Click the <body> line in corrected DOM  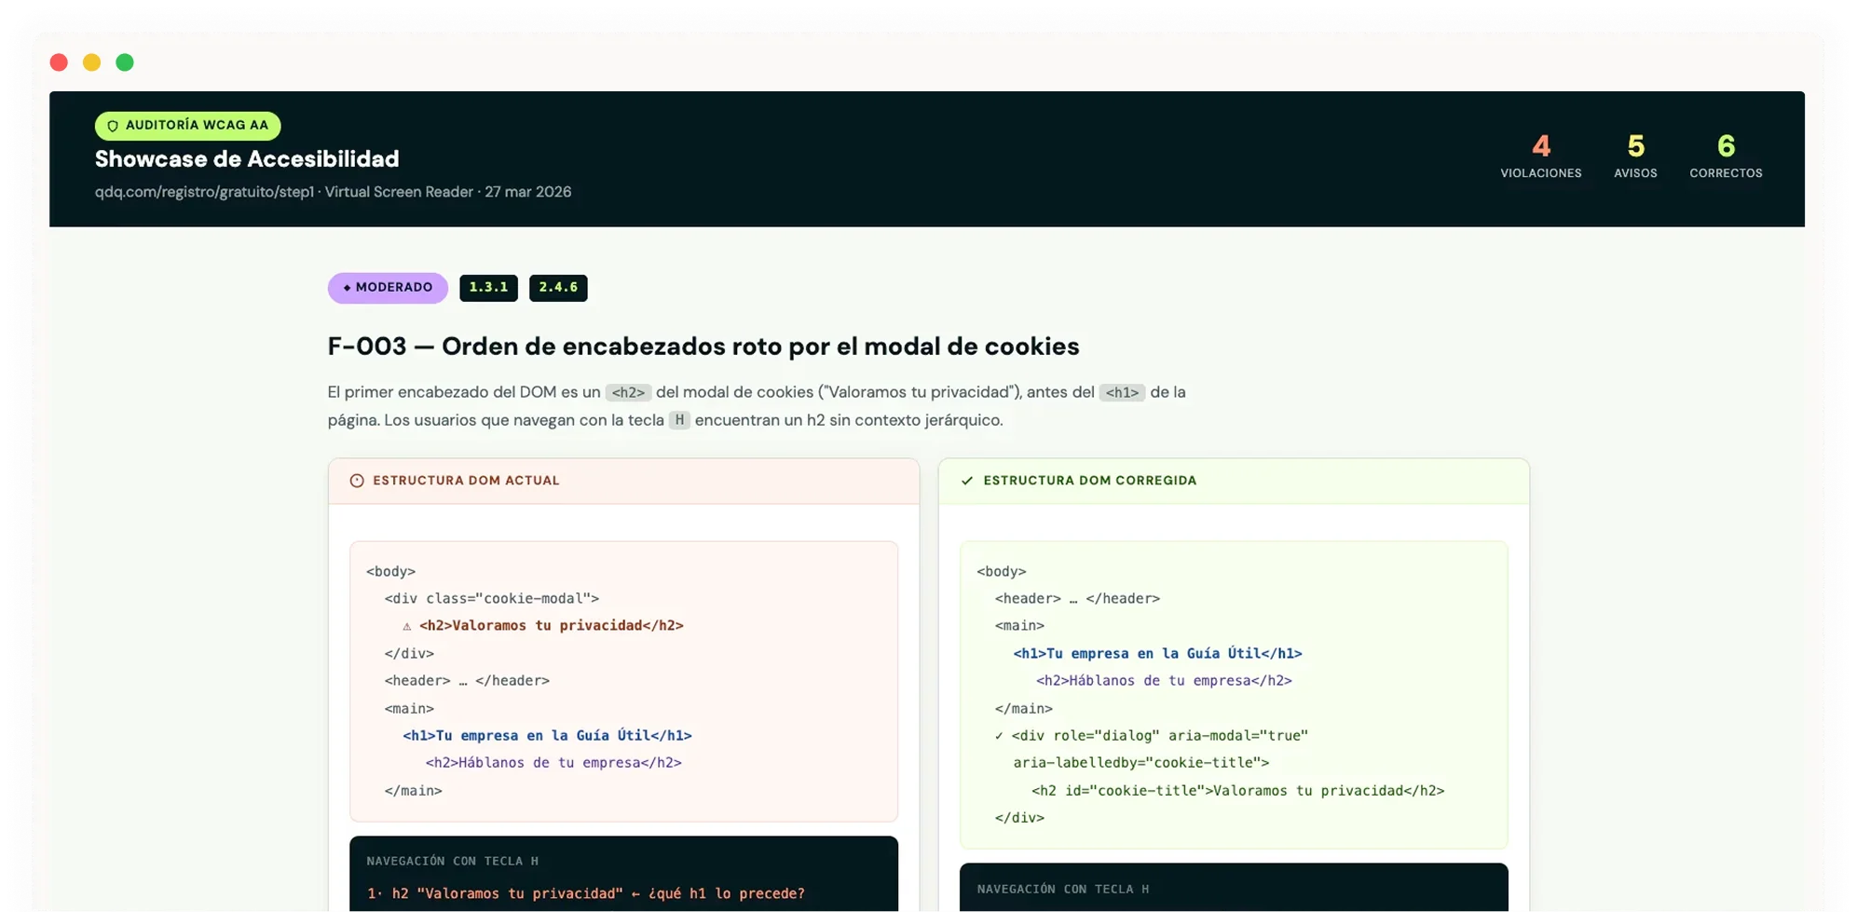tap(1002, 572)
